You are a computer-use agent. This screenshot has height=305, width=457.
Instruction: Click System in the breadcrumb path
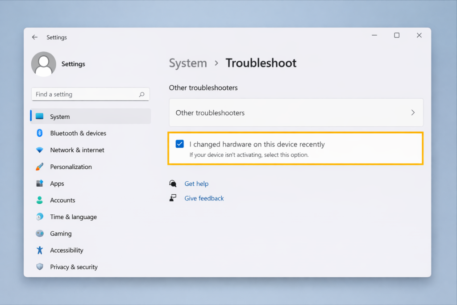point(188,63)
